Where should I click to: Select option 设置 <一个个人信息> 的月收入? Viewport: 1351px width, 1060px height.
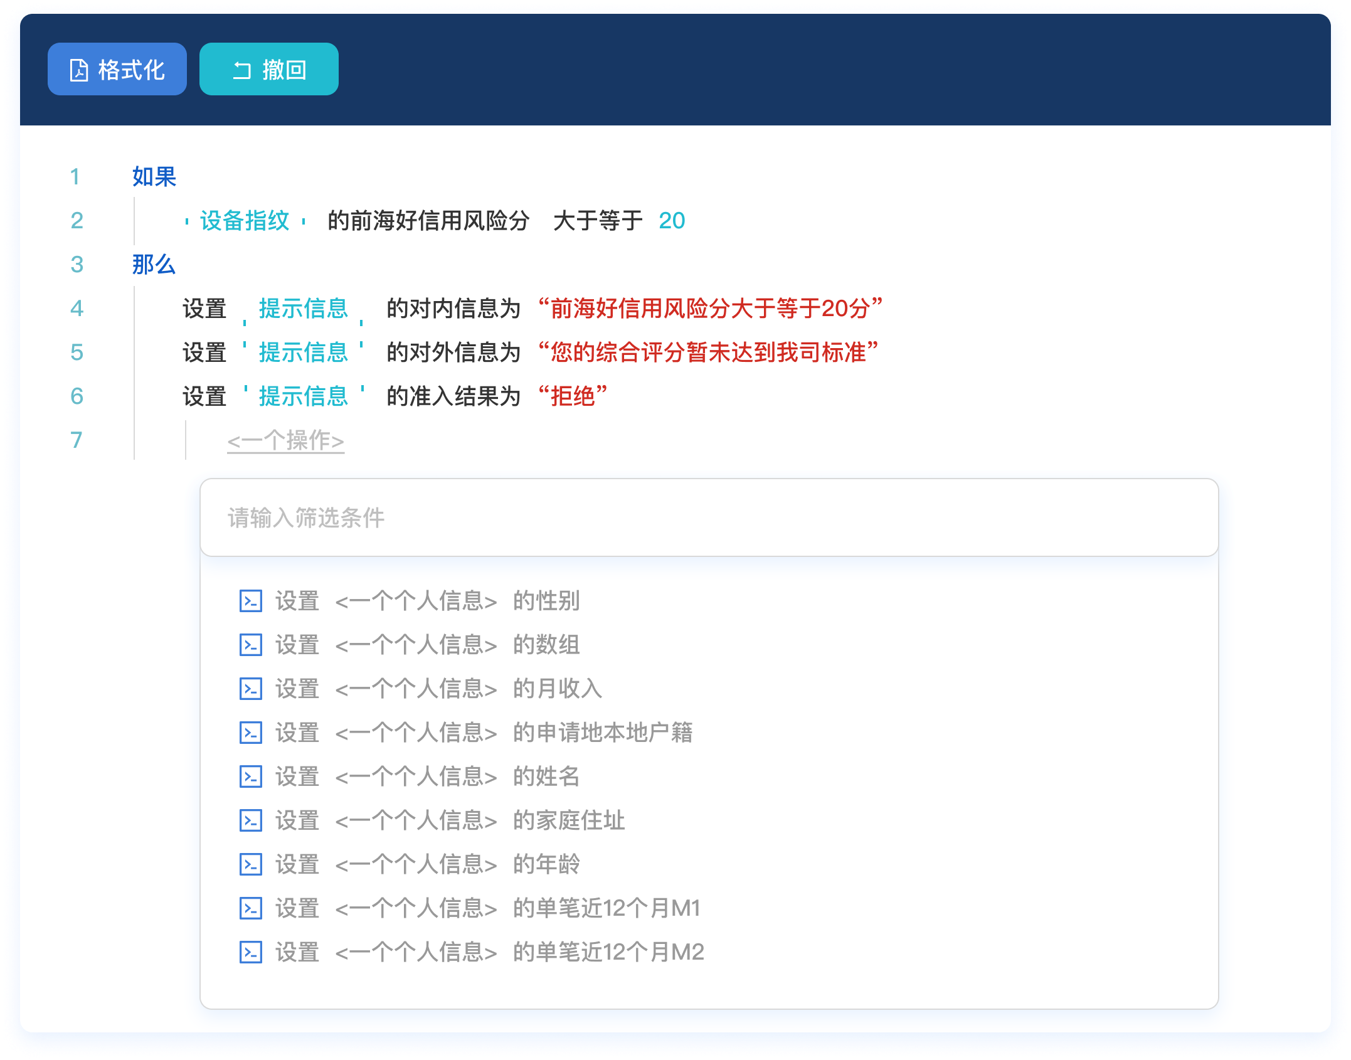coord(421,689)
